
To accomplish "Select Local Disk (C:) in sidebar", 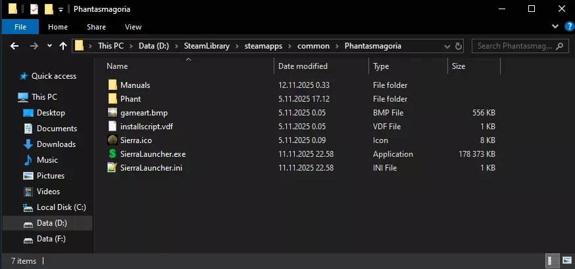I will pyautogui.click(x=61, y=207).
